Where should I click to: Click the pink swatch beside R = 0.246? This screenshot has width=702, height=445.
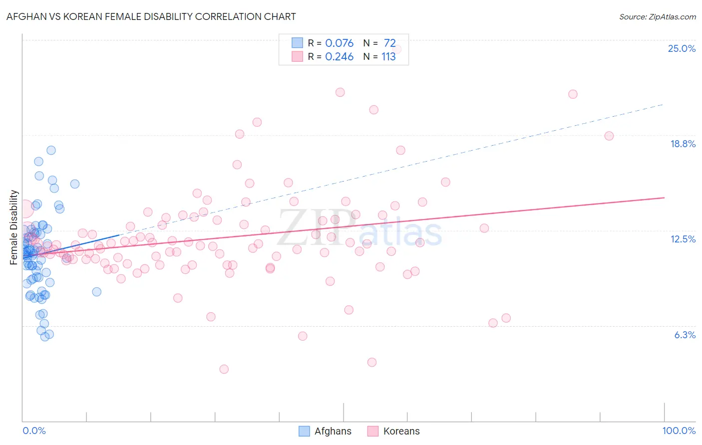tap(297, 56)
